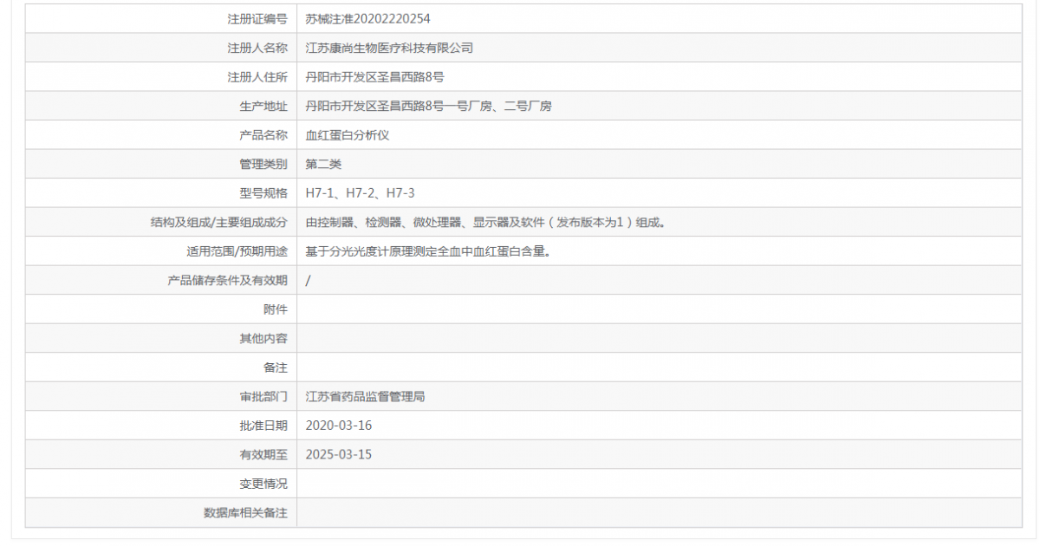
Task: Select approval date 2020-03-16
Action: (339, 426)
